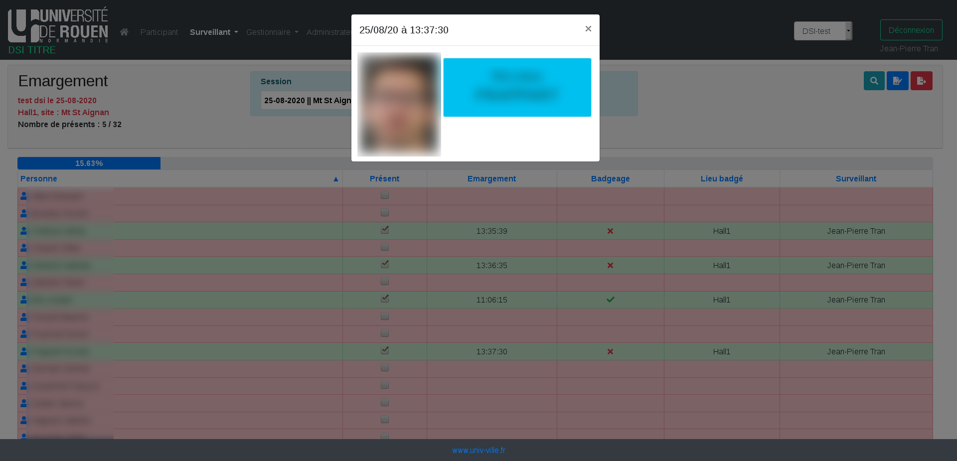Open the DSI-test context selector
957x461 pixels.
point(822,31)
